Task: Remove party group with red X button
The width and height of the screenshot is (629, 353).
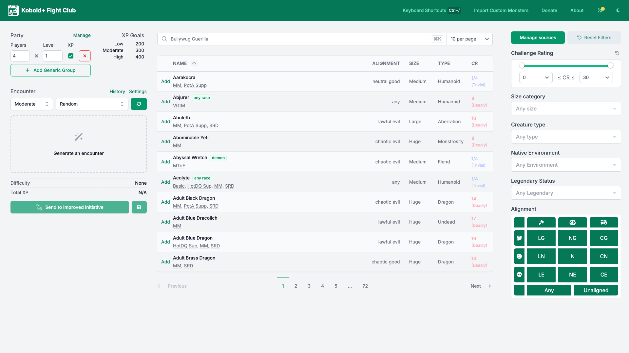Action: pos(85,56)
